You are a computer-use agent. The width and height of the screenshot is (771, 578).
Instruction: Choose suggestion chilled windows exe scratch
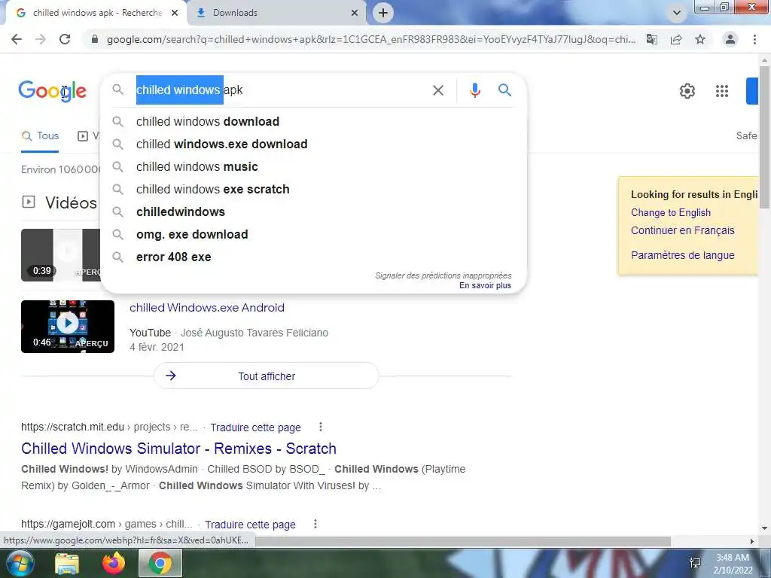click(x=313, y=189)
